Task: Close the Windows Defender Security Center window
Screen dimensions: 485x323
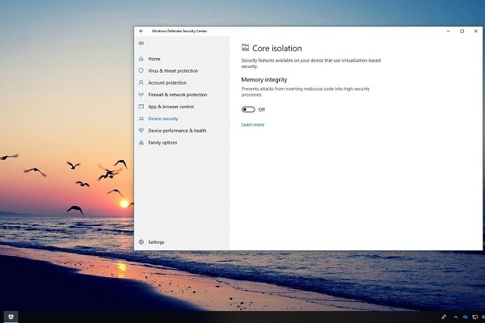Action: tap(476, 31)
